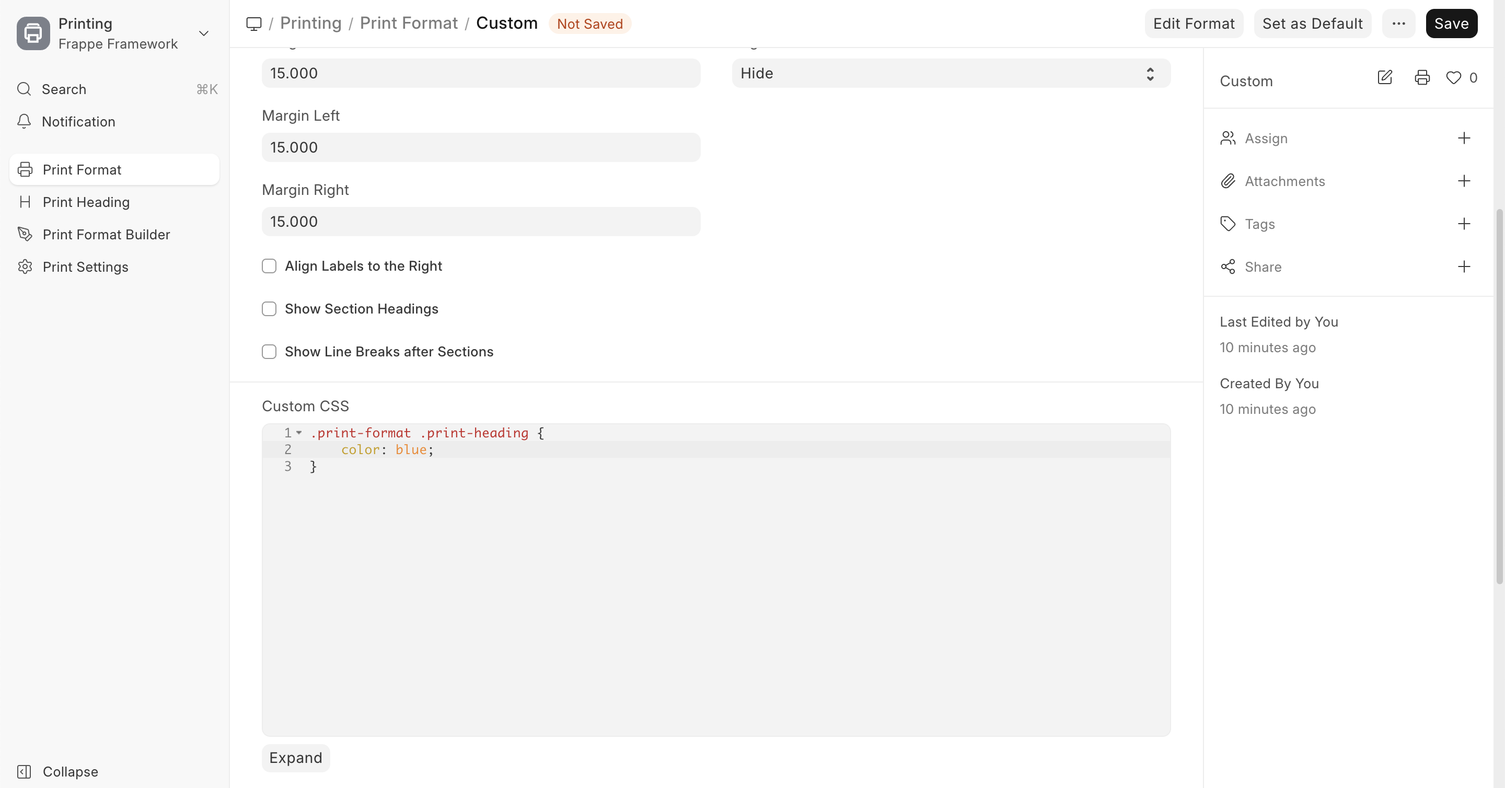Click the printer icon in sidebar header
This screenshot has width=1505, height=788.
(1422, 78)
